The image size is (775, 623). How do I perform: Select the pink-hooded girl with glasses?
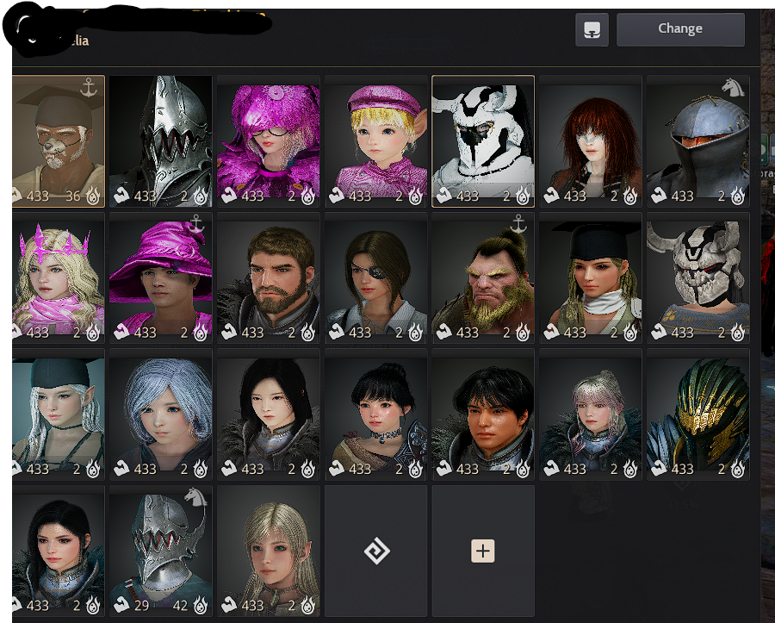click(269, 141)
